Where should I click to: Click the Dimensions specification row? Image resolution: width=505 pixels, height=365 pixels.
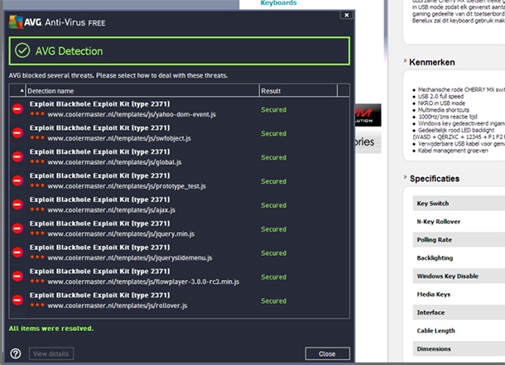tap(459, 349)
